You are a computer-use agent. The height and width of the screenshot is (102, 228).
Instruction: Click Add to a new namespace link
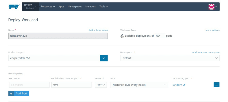206,52
